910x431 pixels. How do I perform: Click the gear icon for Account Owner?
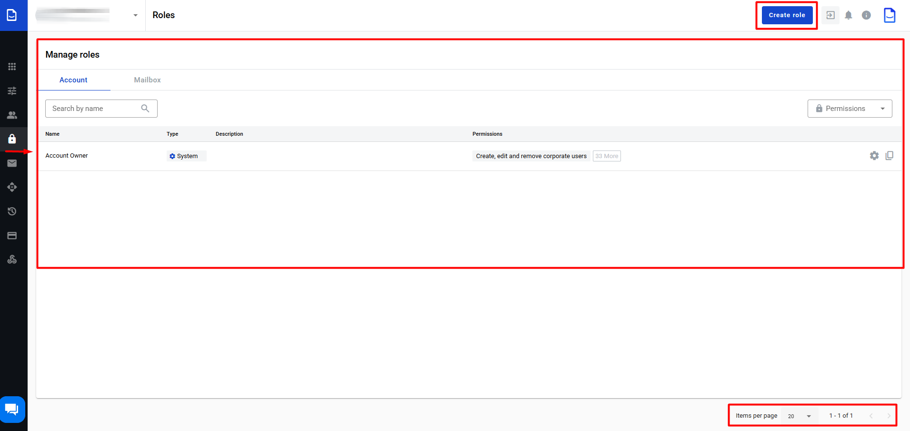coord(874,156)
